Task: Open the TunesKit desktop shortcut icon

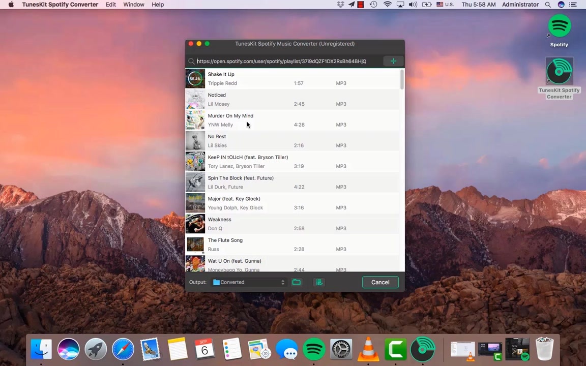Action: (559, 71)
